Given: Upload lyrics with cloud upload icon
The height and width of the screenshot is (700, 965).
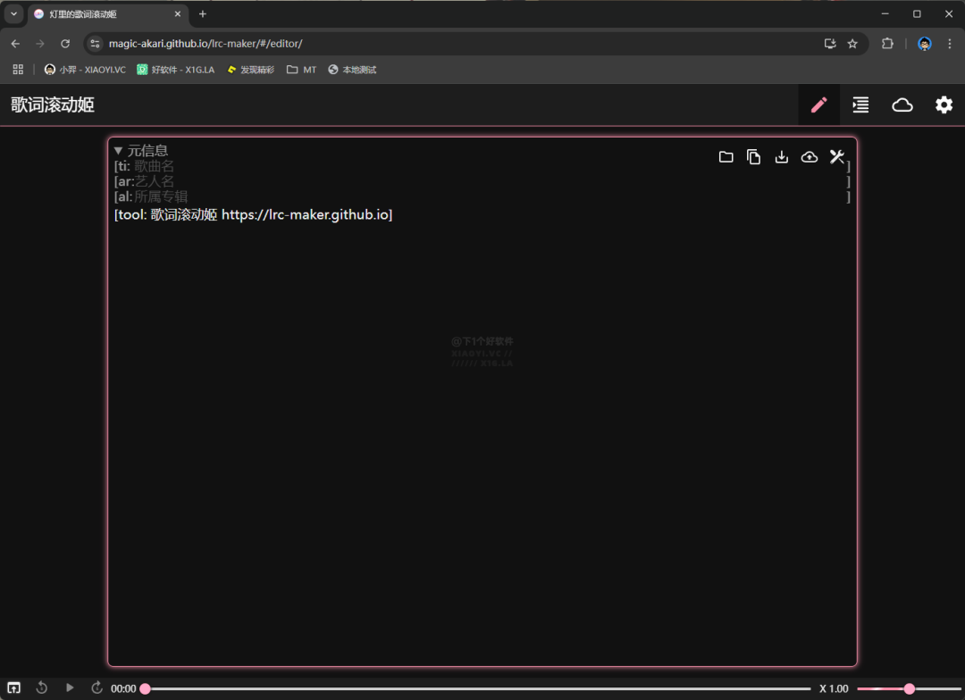Looking at the screenshot, I should point(809,157).
